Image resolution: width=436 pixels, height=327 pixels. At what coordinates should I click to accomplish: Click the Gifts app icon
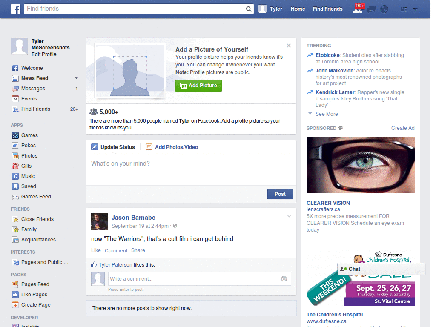tap(15, 166)
